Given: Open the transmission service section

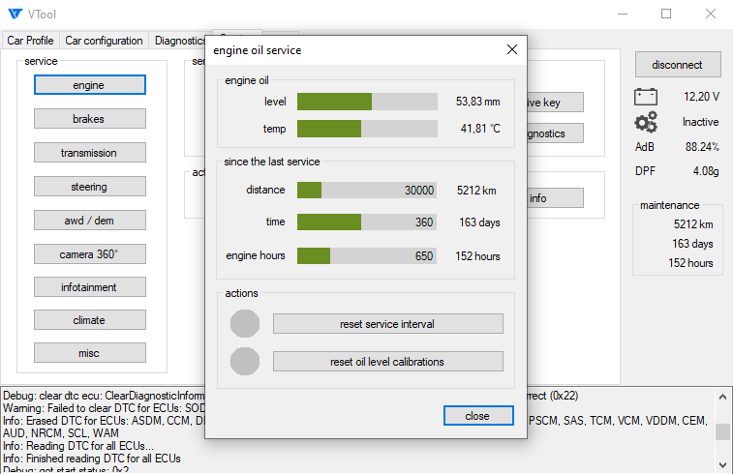Looking at the screenshot, I should point(89,153).
